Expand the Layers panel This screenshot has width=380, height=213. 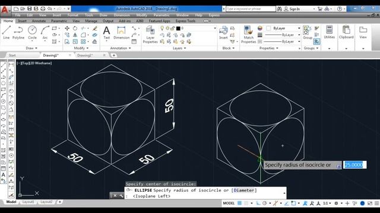[x=179, y=49]
